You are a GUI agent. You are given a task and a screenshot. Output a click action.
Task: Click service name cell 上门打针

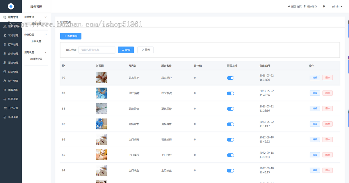point(166,155)
